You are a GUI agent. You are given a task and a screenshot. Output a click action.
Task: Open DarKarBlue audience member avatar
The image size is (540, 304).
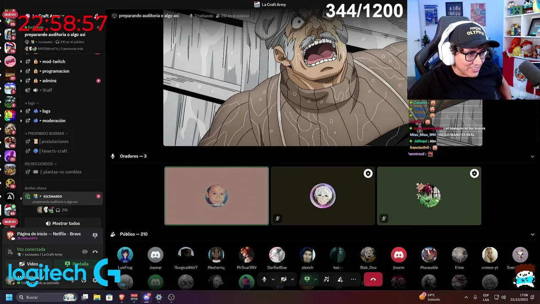pos(277,255)
